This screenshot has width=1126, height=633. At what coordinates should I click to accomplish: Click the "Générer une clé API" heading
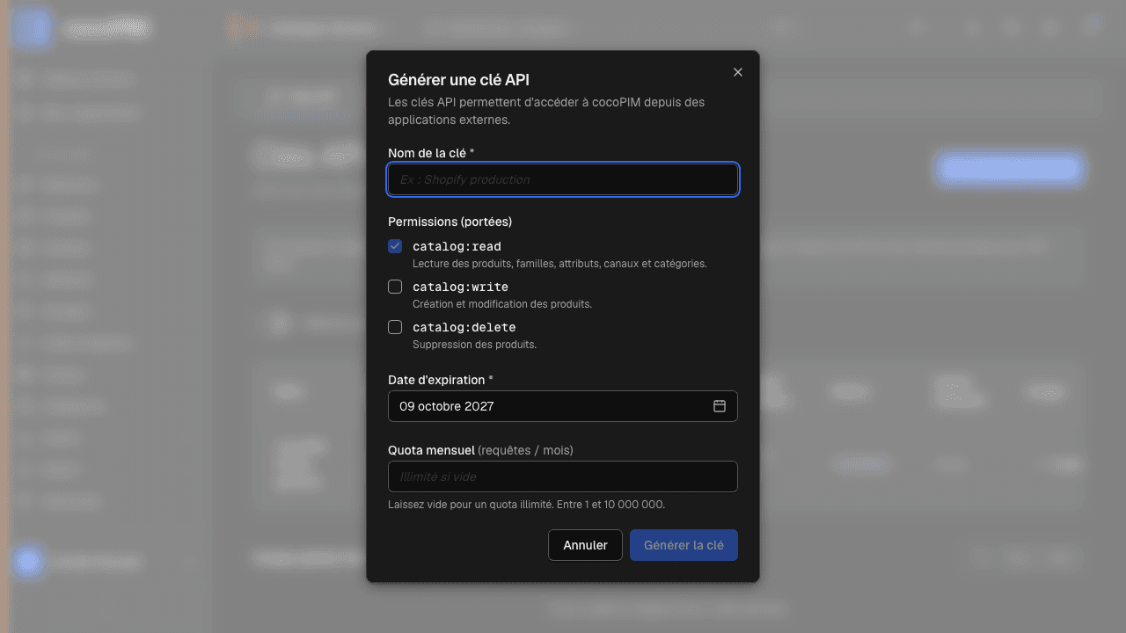(x=458, y=80)
